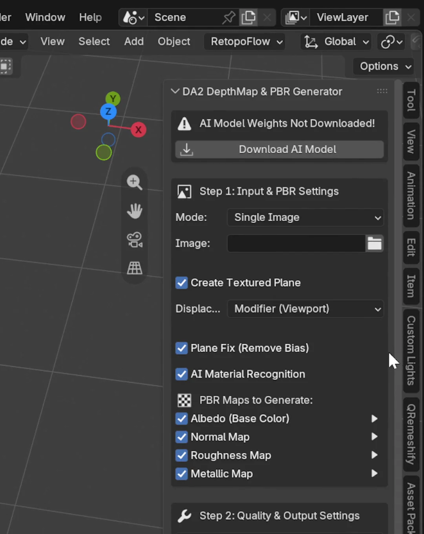Collapse the DA2 DepthMap & PBR Generator panel

coord(175,91)
